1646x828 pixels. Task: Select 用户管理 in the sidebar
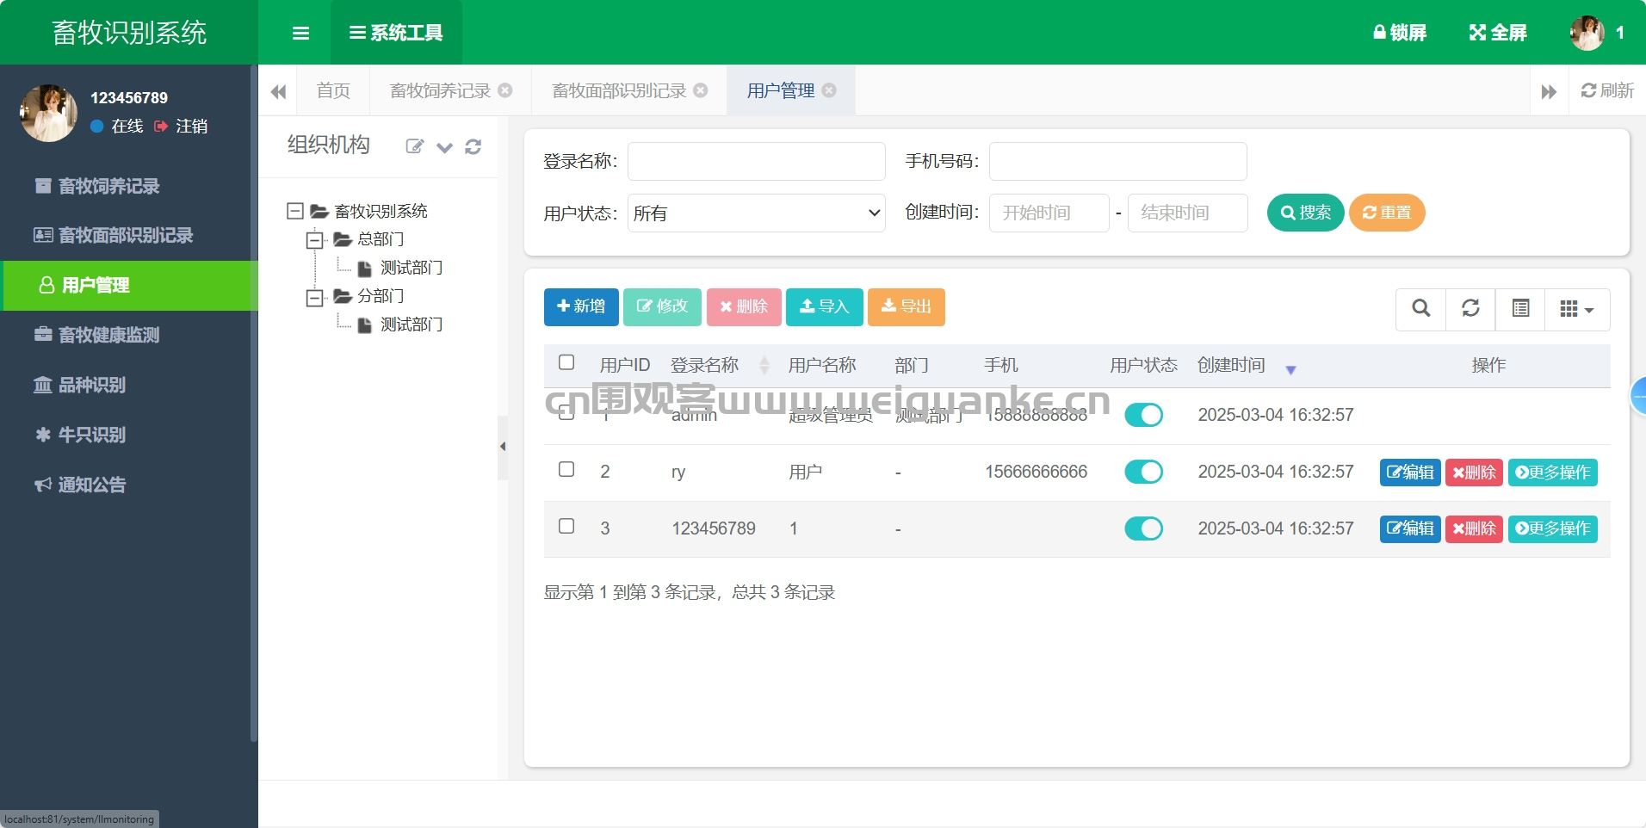tap(129, 285)
